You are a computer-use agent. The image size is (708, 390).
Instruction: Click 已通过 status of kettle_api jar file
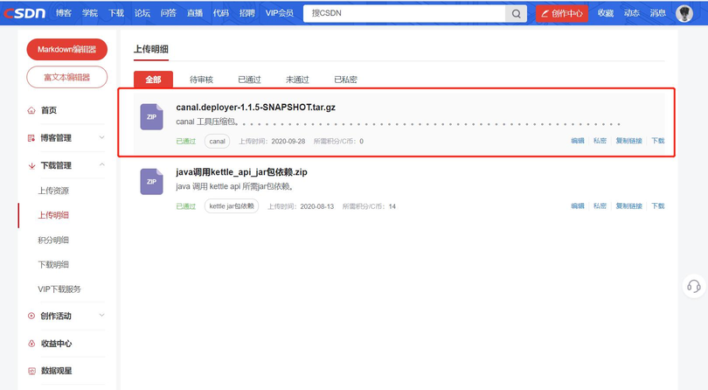(185, 206)
